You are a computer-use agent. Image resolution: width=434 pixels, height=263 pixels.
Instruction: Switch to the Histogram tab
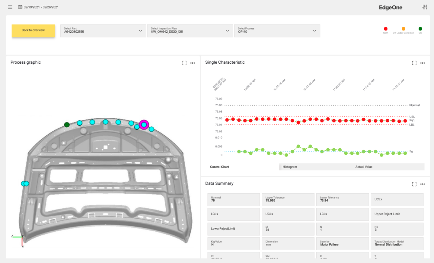pyautogui.click(x=290, y=167)
